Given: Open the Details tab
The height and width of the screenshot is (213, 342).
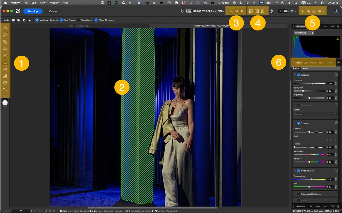Looking at the screenshot, I should [313, 63].
